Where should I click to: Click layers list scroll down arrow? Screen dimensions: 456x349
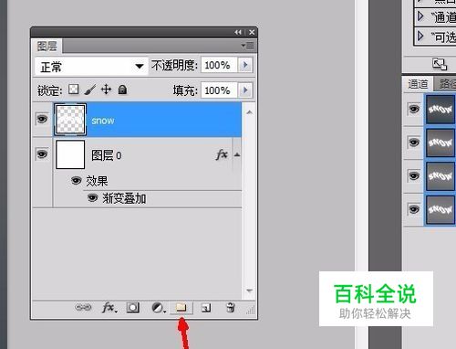249,291
